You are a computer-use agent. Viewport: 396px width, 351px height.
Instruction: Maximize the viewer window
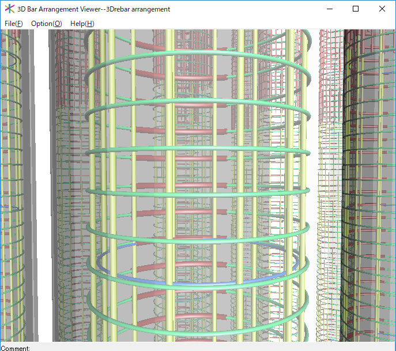356,9
